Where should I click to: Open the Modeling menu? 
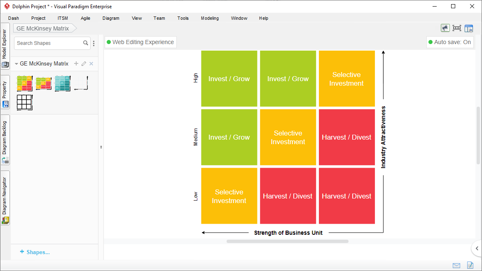(210, 18)
